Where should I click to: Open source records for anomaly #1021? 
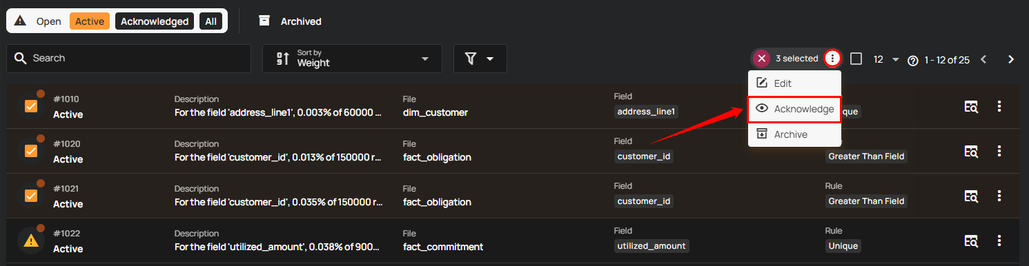click(972, 196)
